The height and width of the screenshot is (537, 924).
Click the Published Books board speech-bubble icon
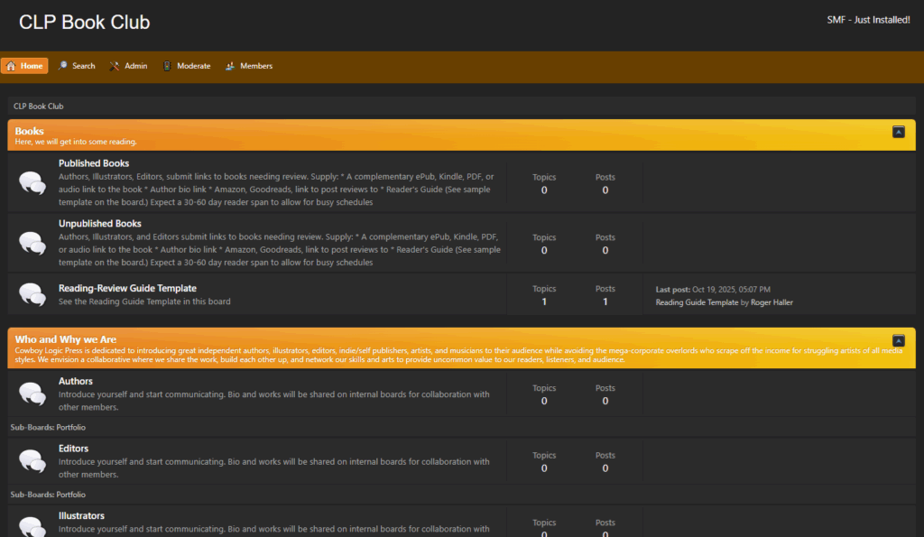pyautogui.click(x=32, y=183)
